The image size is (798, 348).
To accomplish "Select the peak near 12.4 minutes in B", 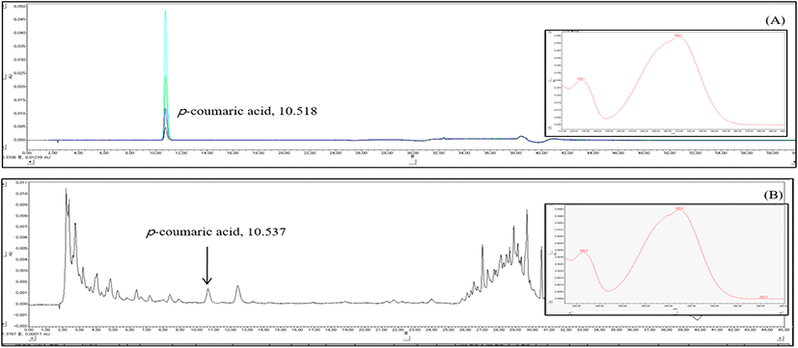I will (237, 294).
